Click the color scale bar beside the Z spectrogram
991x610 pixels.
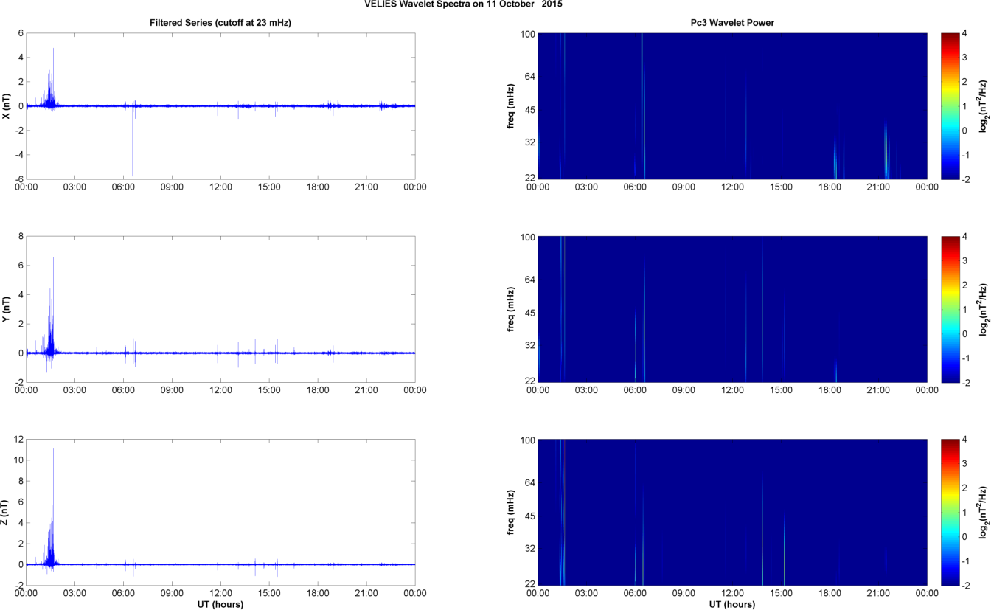(x=950, y=512)
